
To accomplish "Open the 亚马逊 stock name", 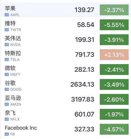I will click(x=13, y=98).
